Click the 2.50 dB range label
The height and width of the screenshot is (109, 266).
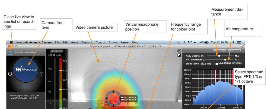point(55,55)
